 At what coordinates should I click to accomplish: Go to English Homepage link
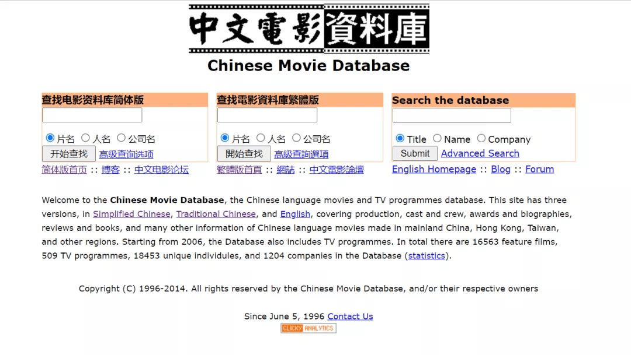(434, 170)
